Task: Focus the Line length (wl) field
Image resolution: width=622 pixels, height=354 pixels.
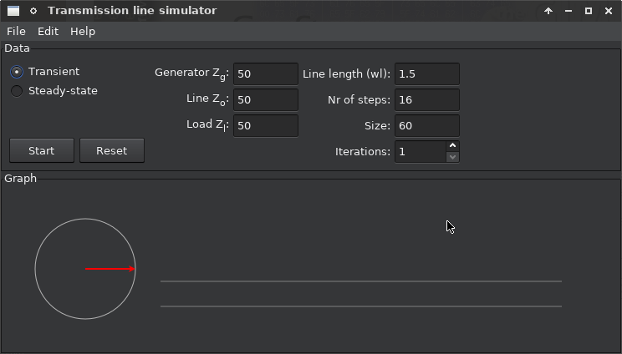Action: [427, 74]
